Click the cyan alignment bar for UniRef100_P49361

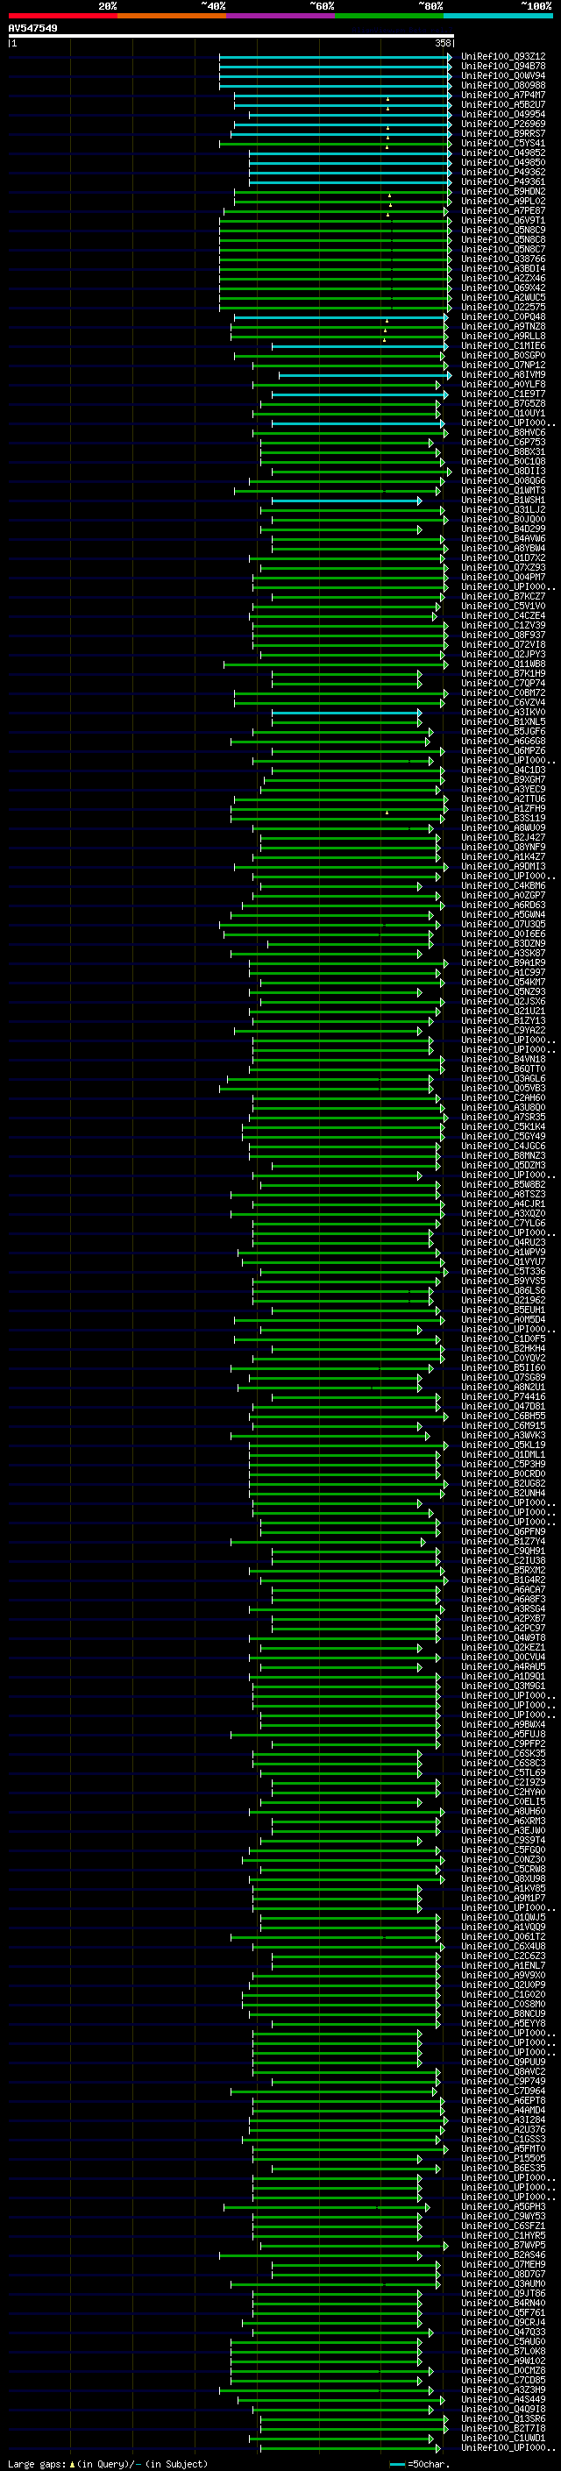pos(350,182)
